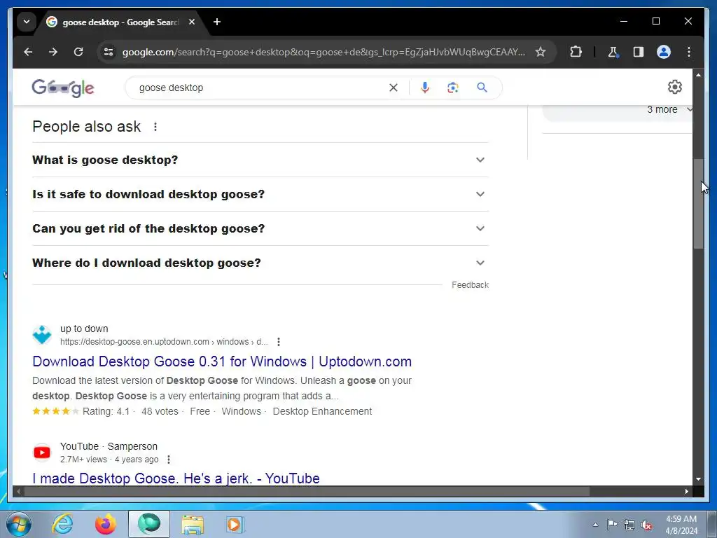Expand "Can you get rid of the desktop goose?"
Viewport: 717px width, 538px height.
pos(260,228)
